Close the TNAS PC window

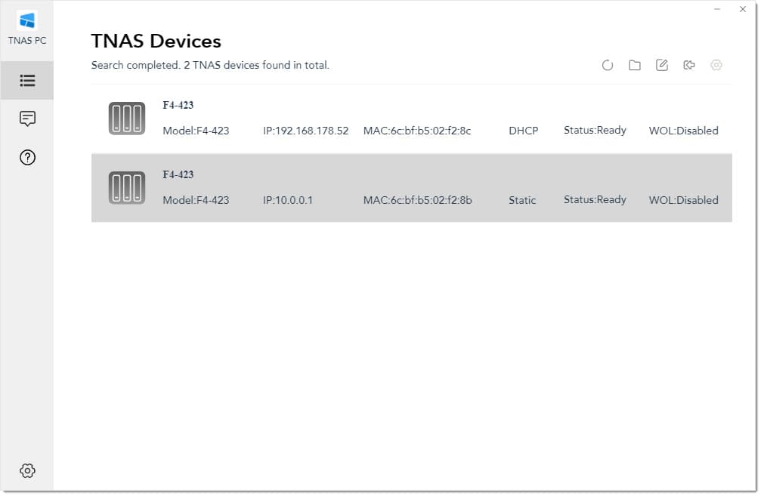[742, 10]
